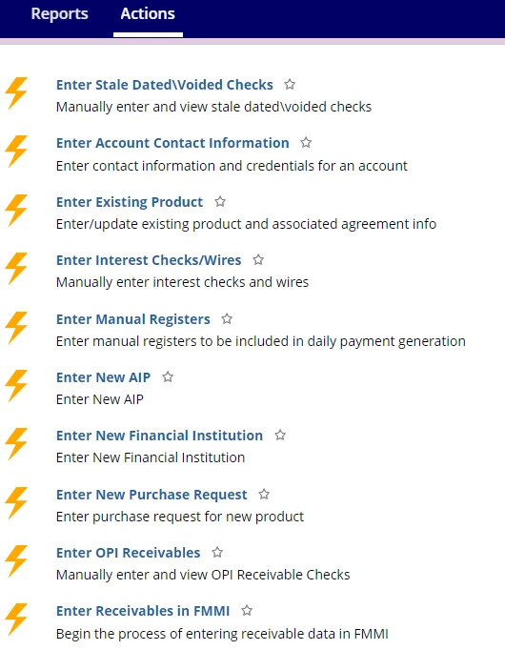
Task: Click lightning icon beside Receivables in FMMI
Action: (x=16, y=620)
